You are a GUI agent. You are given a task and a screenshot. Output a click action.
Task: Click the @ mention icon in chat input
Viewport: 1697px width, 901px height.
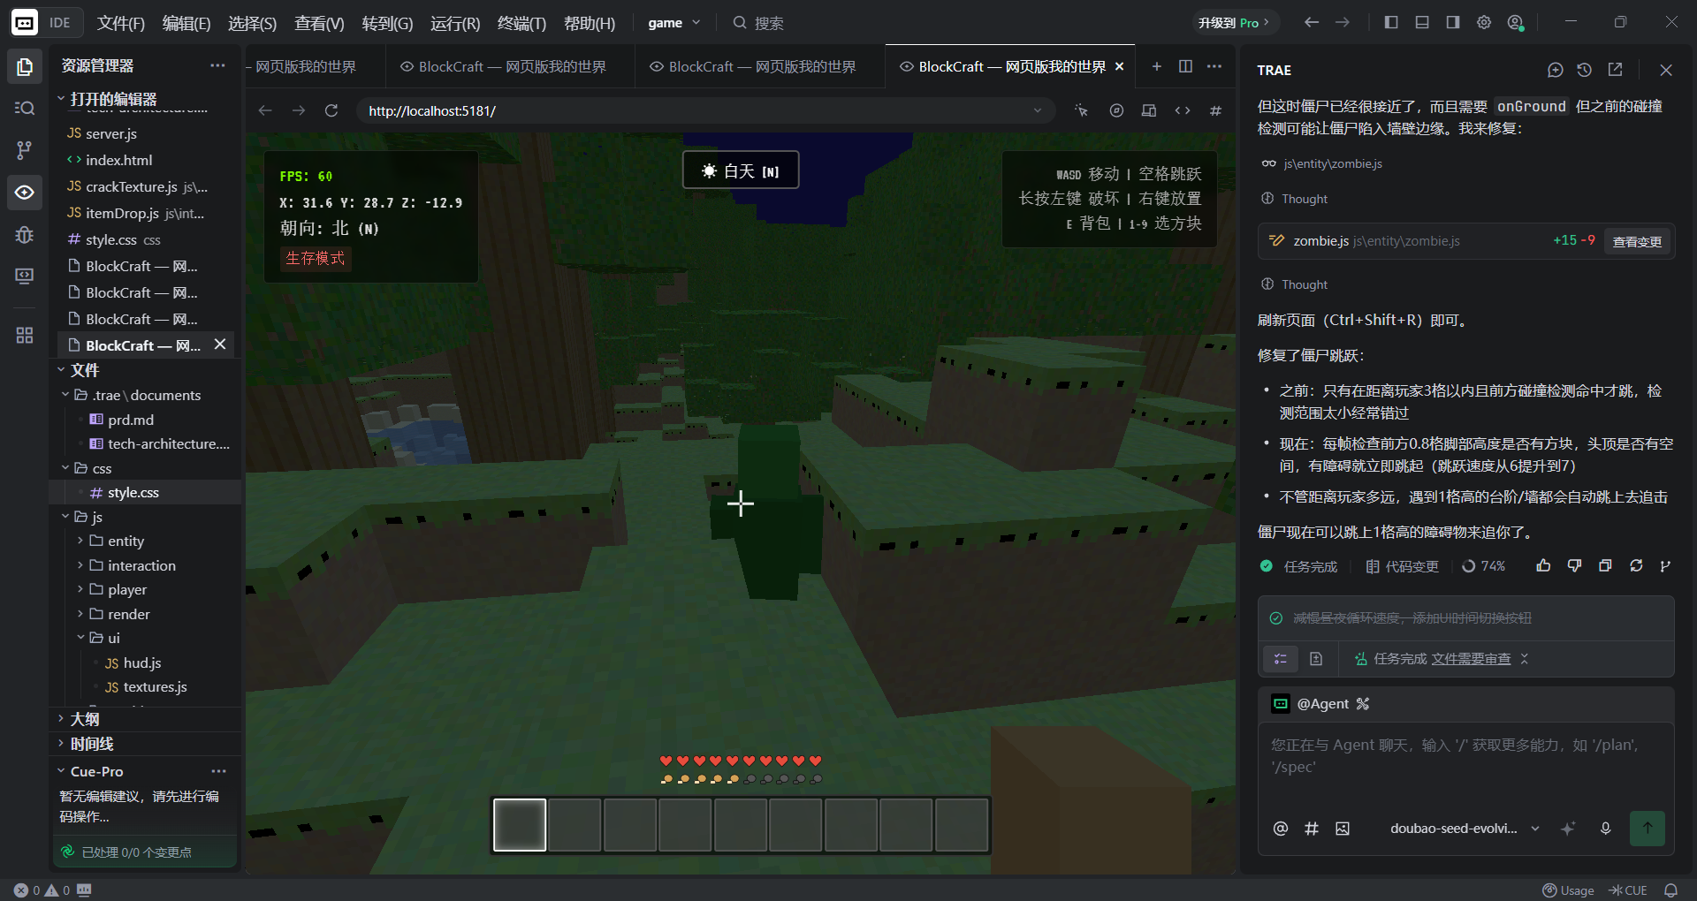[x=1280, y=829]
